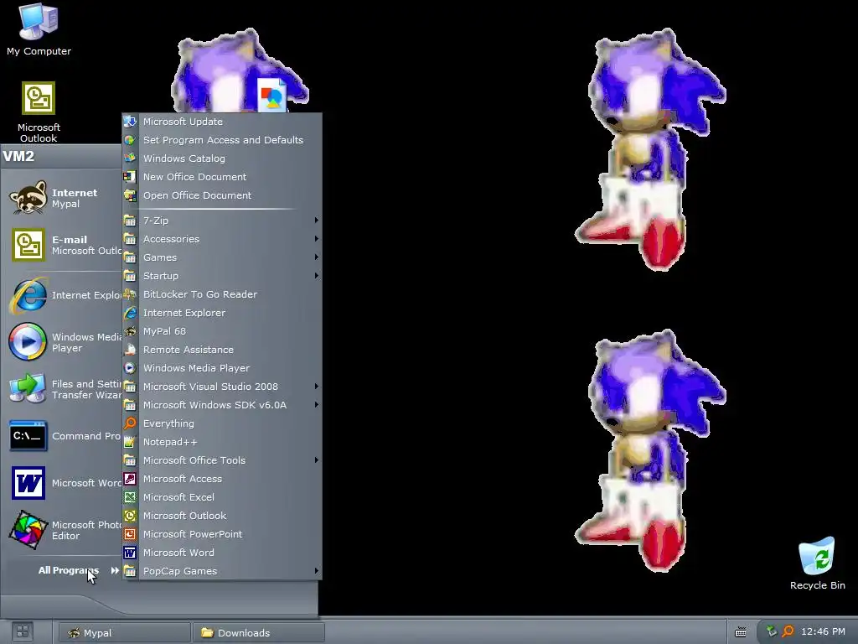
Task: Expand the 7-Zip submenu arrow
Action: pyautogui.click(x=316, y=221)
